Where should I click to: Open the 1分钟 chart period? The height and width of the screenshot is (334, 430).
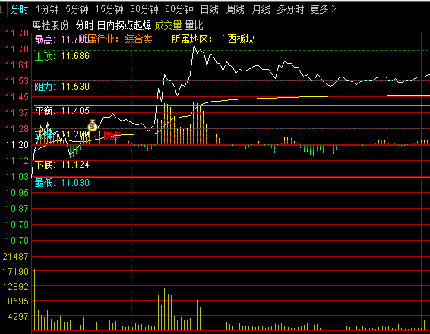pyautogui.click(x=47, y=9)
